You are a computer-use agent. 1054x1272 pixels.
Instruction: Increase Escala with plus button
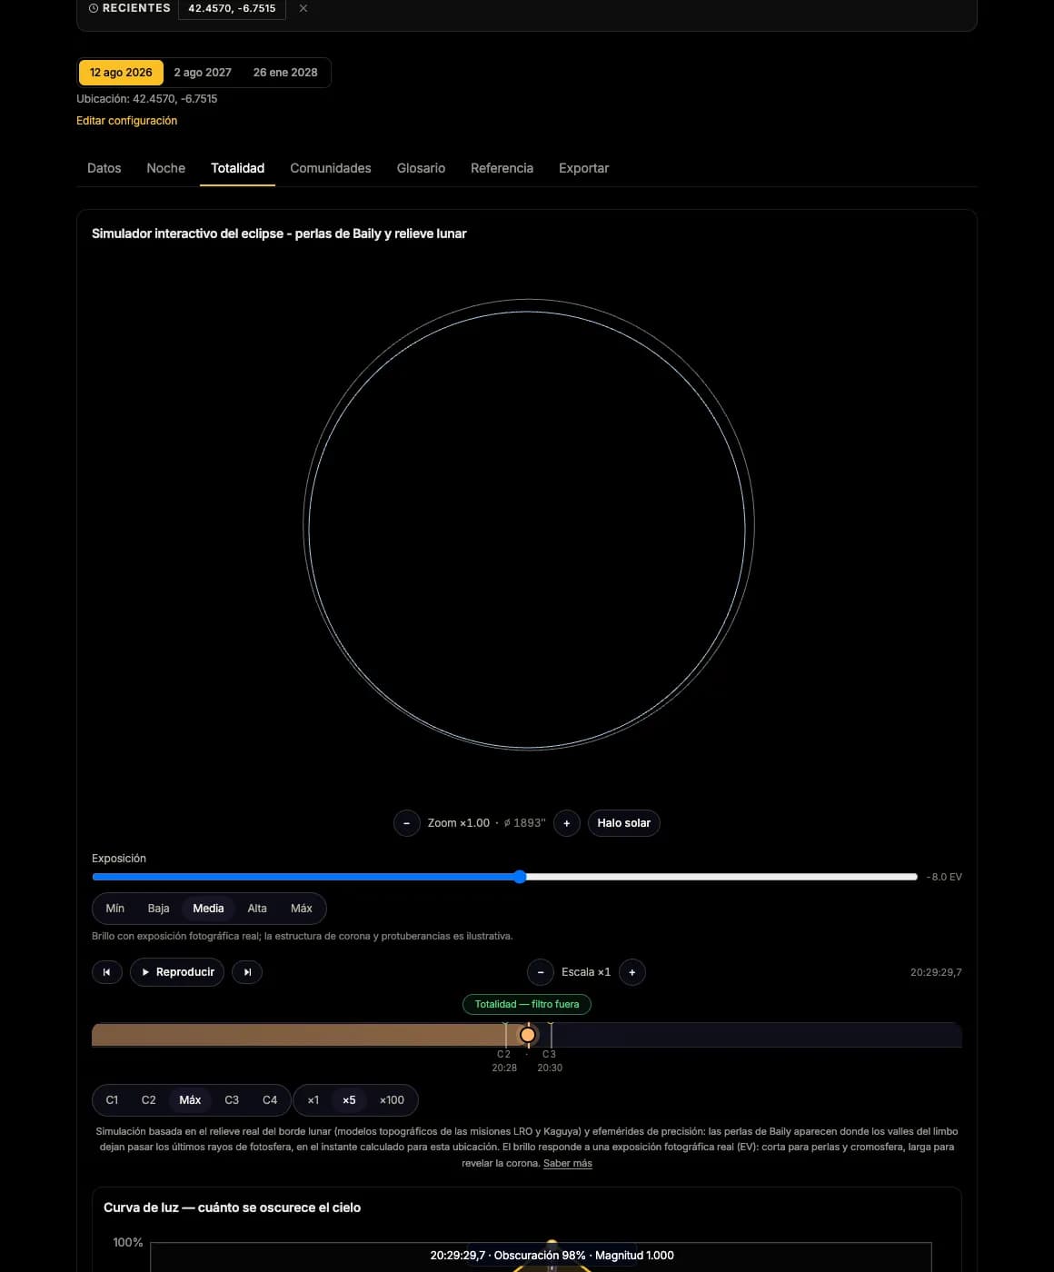pos(632,972)
